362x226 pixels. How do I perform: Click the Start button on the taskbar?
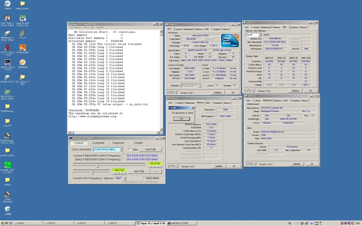[x=6, y=223]
